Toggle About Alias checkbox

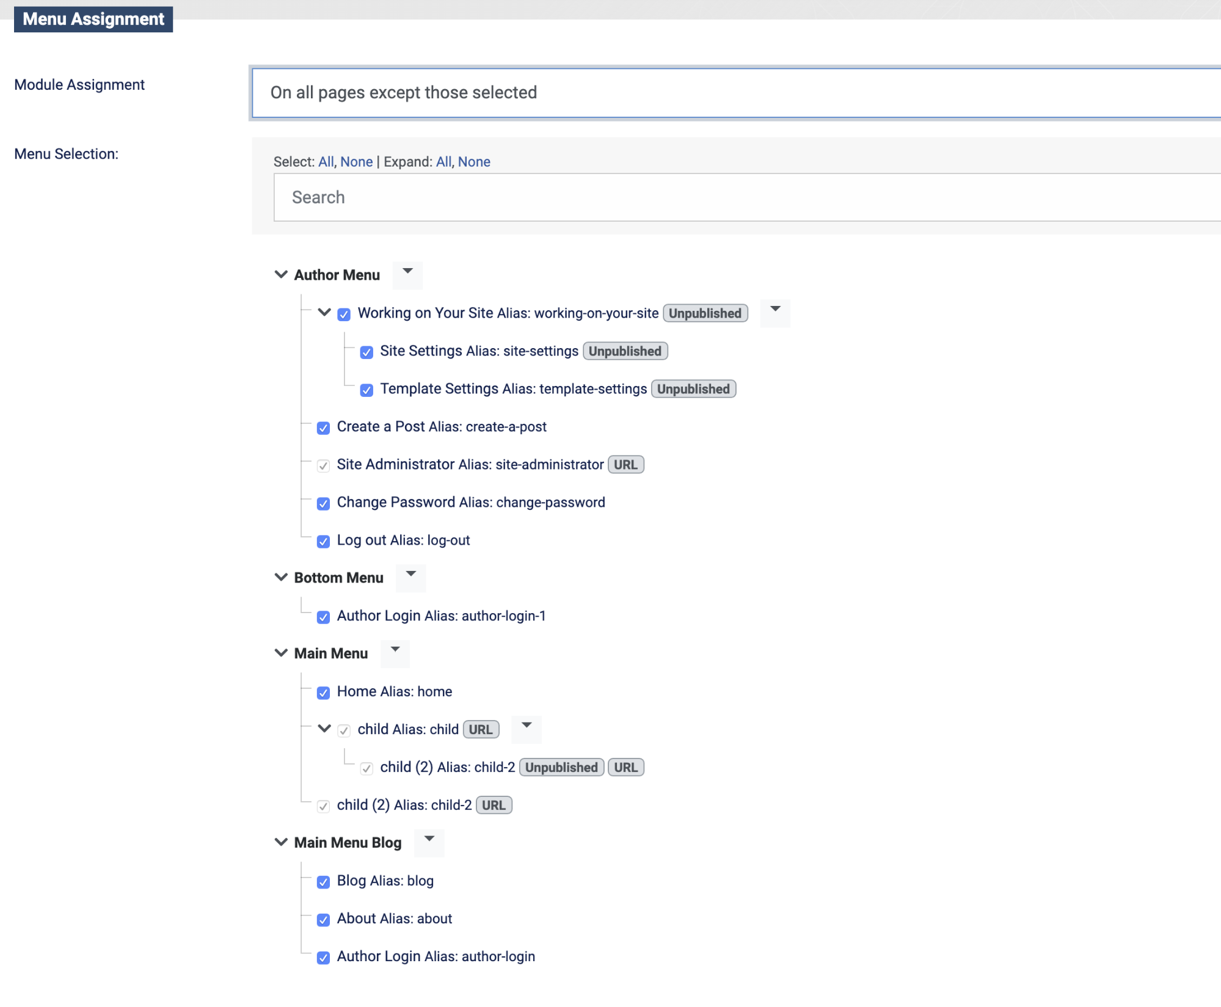coord(324,920)
